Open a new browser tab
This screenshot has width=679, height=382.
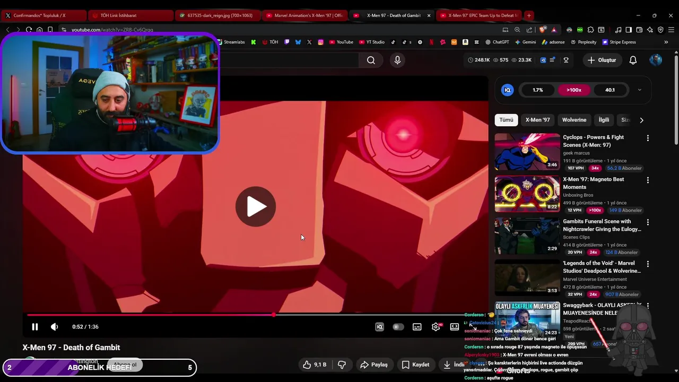(529, 15)
